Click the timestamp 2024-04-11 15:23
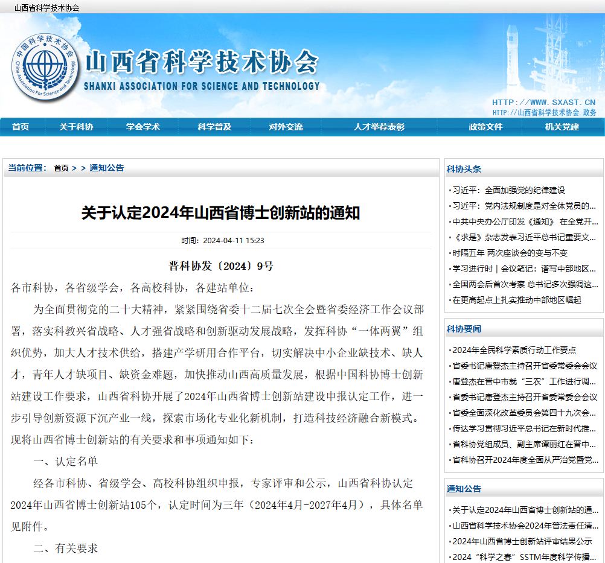 pyautogui.click(x=234, y=241)
